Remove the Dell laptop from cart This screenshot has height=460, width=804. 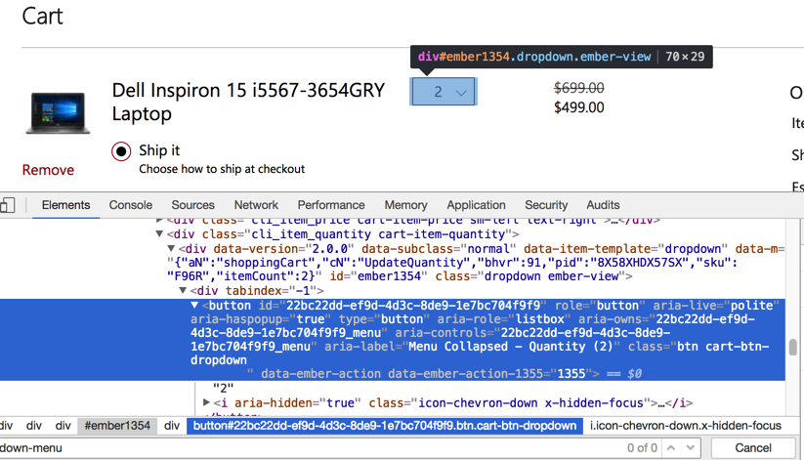48,170
